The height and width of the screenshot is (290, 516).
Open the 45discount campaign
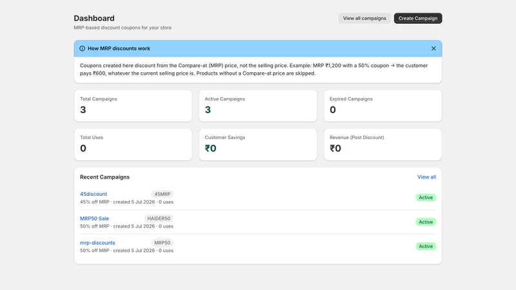(94, 194)
